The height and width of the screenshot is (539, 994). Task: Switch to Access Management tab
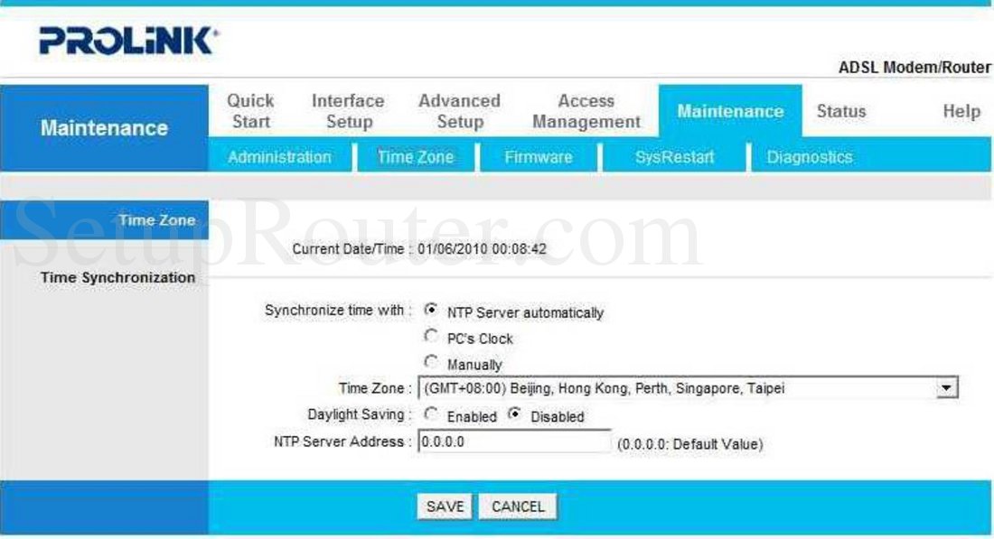point(586,111)
